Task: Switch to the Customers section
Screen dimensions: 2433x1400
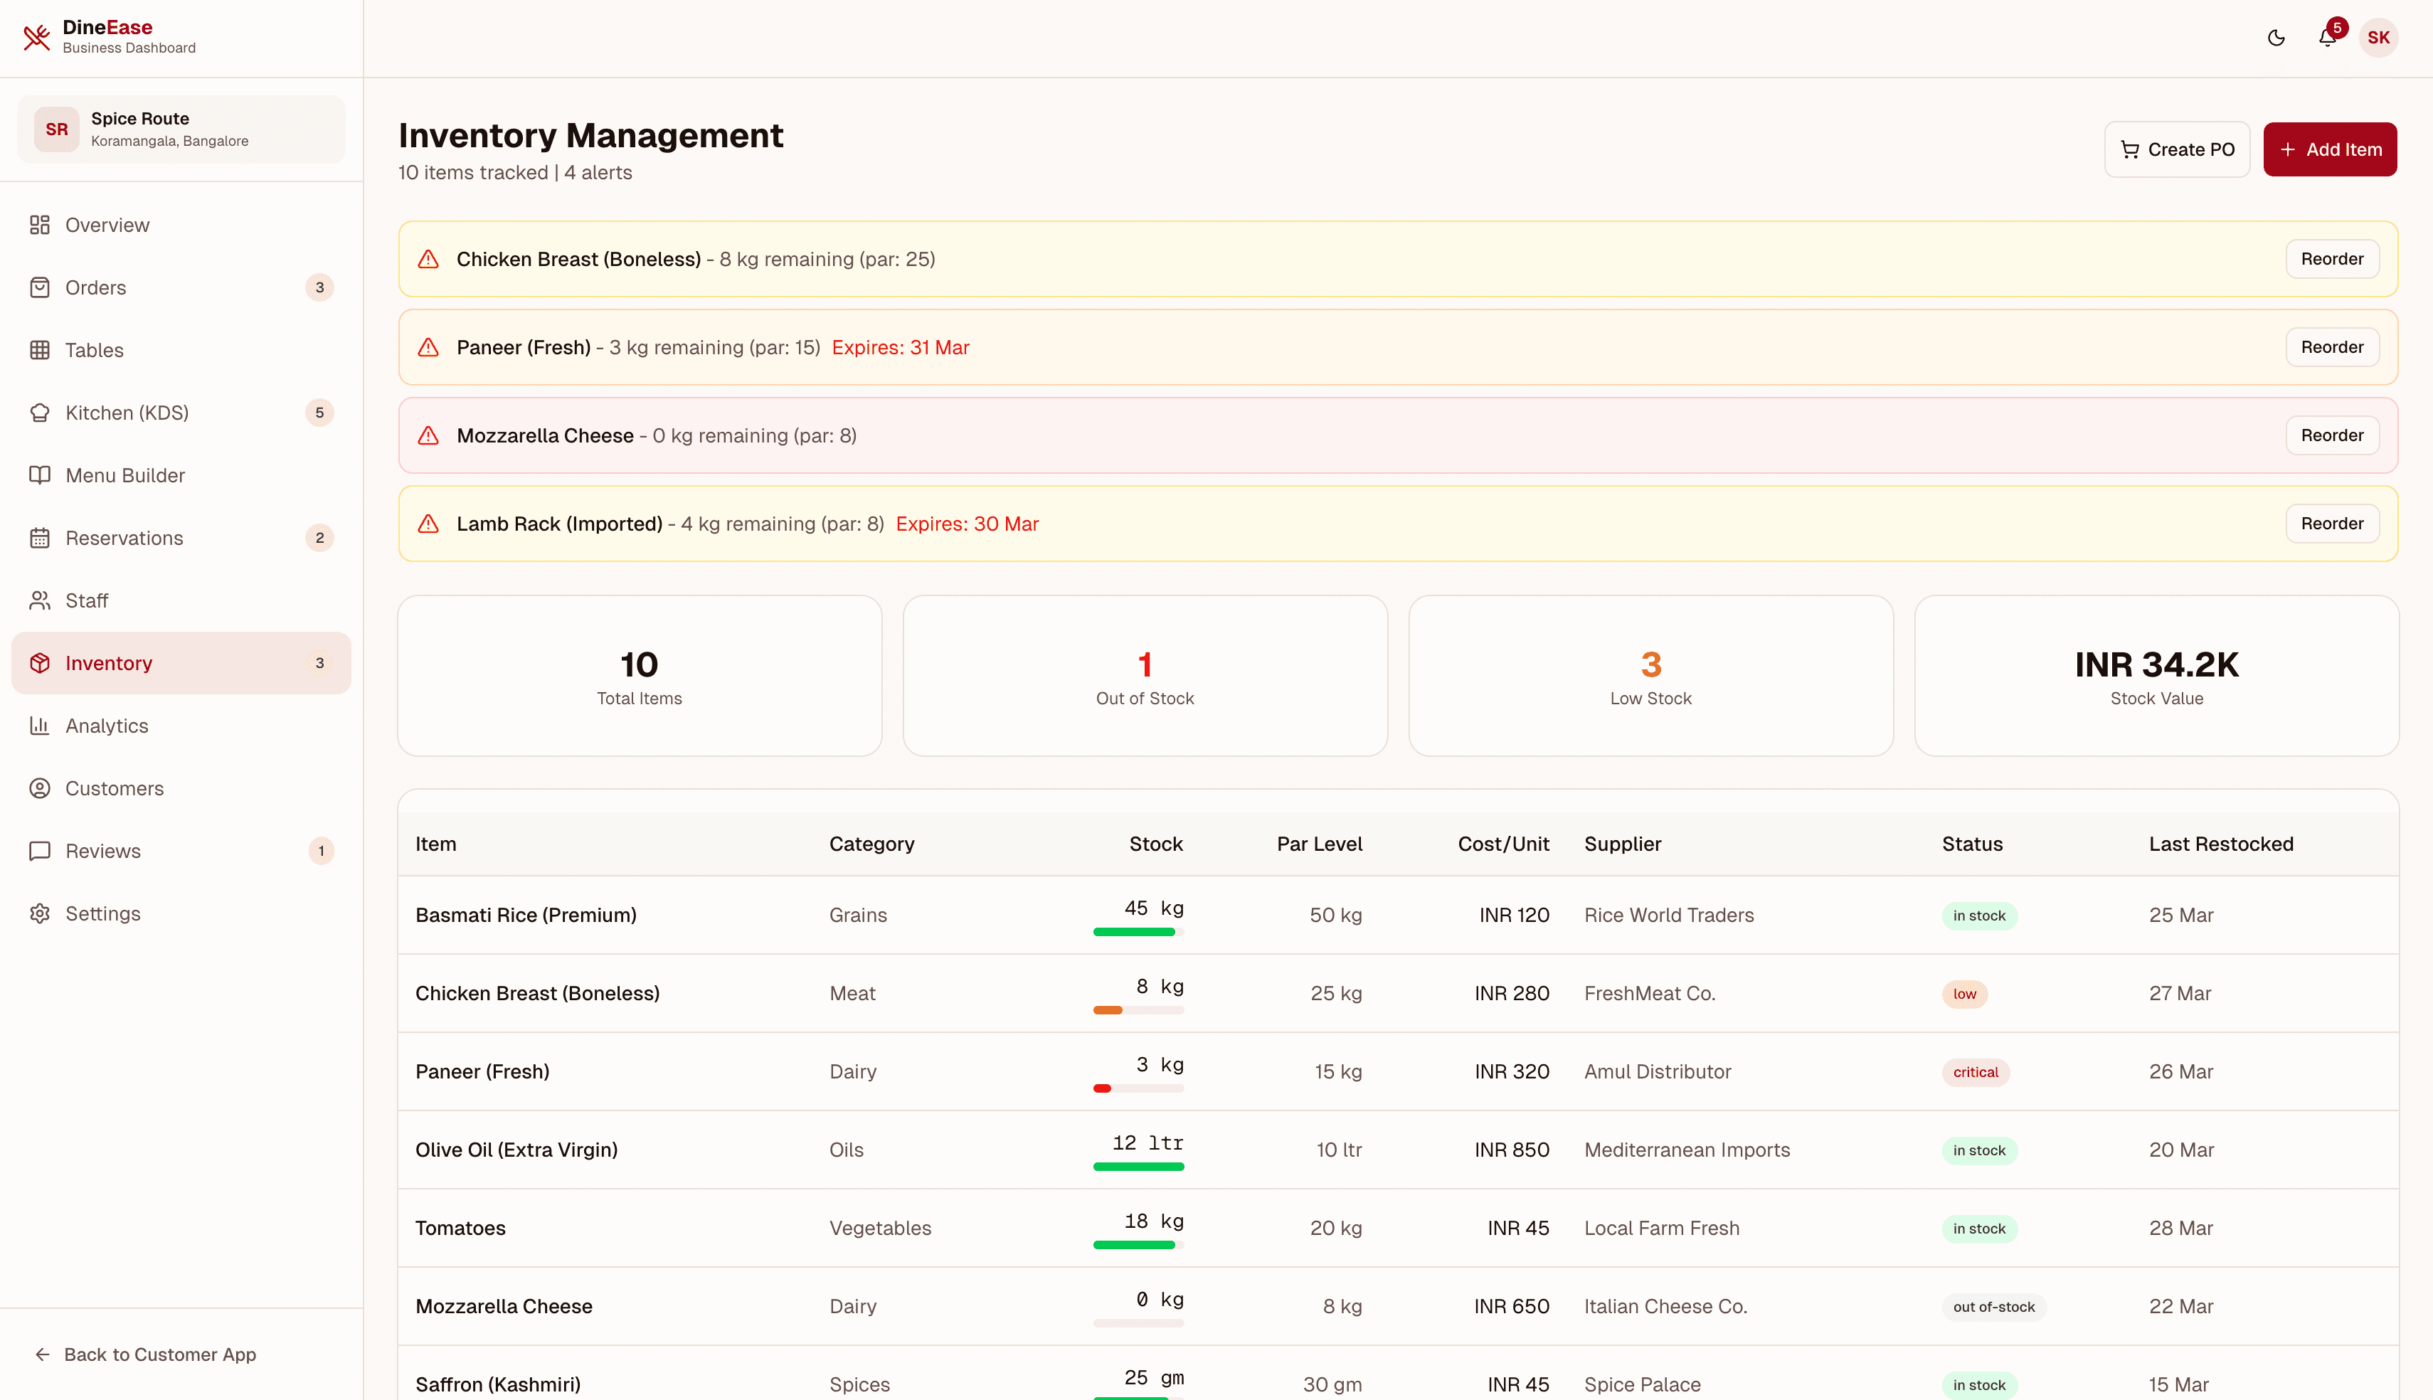Action: [x=115, y=787]
